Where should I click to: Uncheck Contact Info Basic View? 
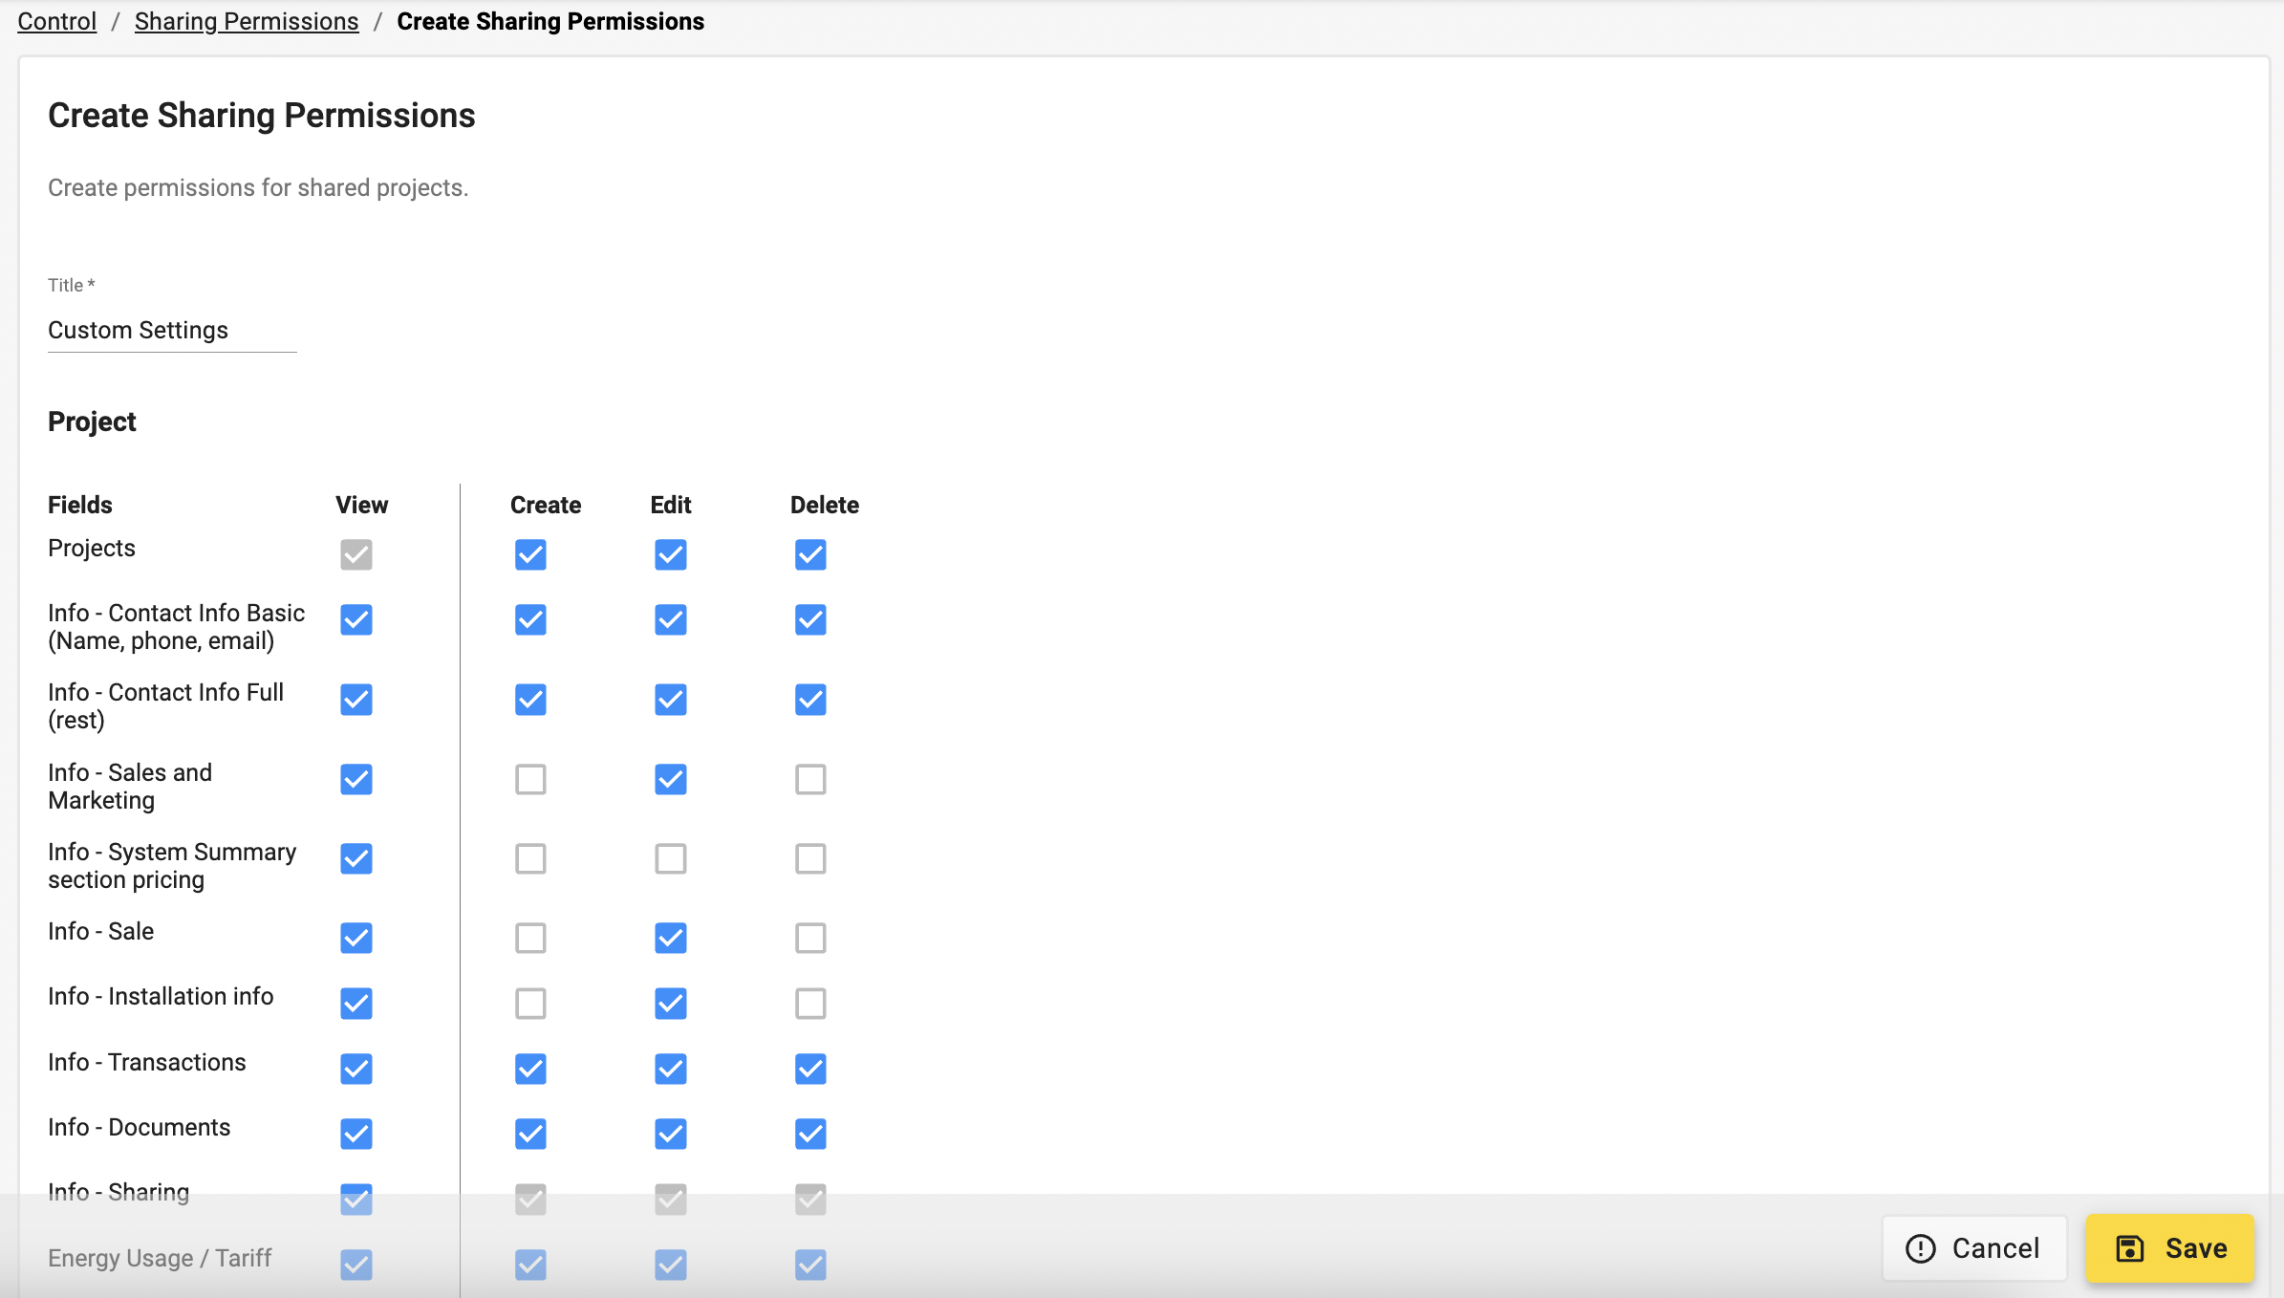pyautogui.click(x=356, y=619)
